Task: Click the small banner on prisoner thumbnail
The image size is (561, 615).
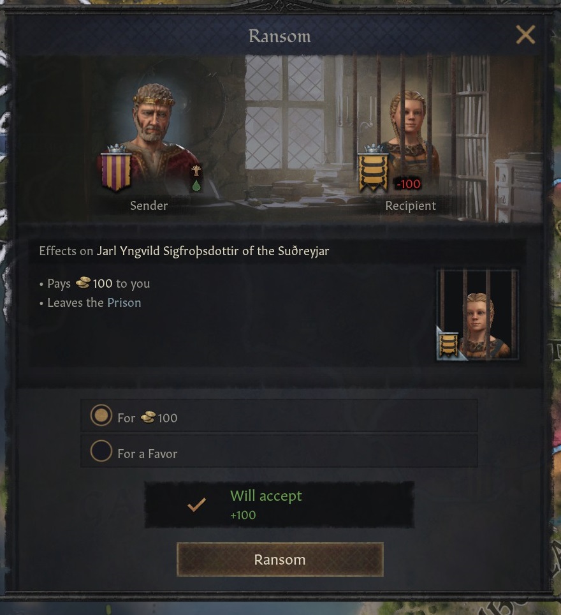Action: pyautogui.click(x=448, y=345)
